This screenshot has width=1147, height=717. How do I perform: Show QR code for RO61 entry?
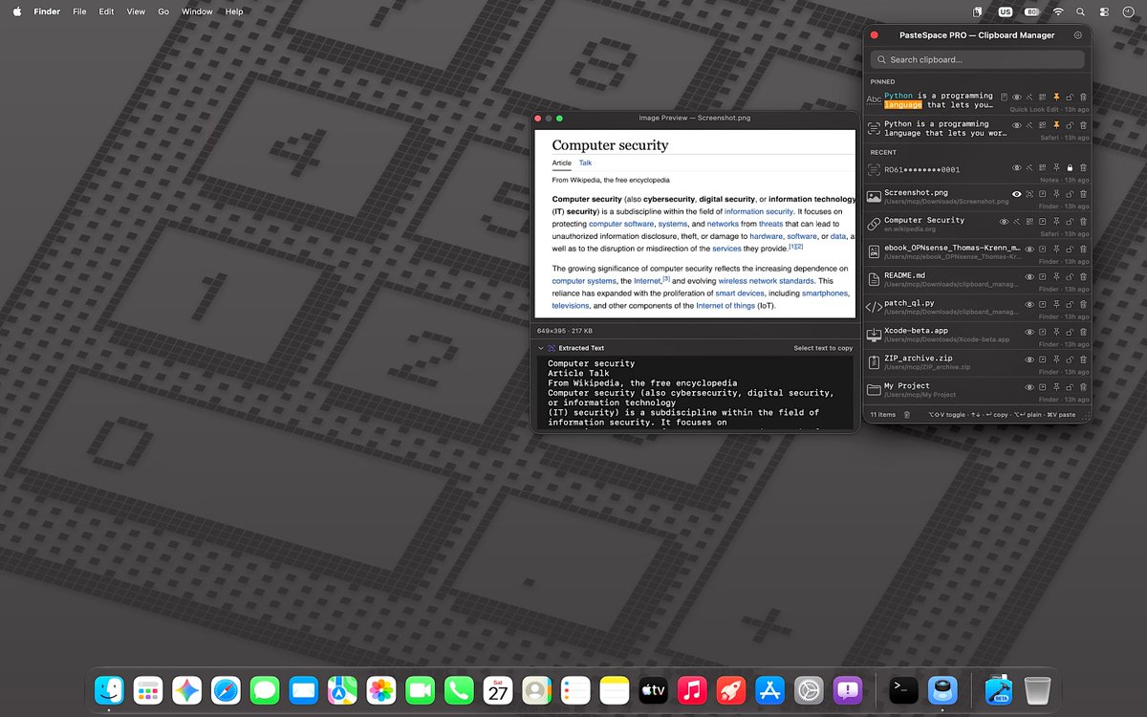coord(1042,167)
